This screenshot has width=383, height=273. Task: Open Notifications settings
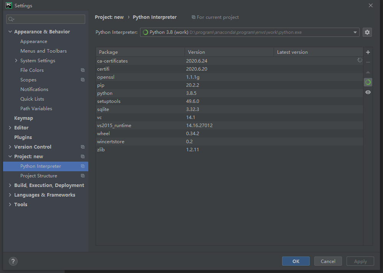click(34, 89)
